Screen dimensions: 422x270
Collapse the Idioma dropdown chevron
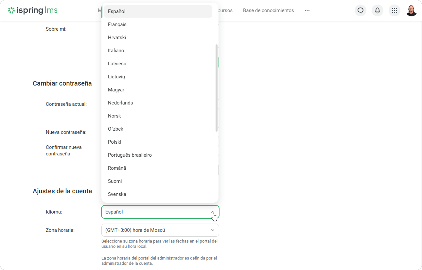[x=213, y=212]
